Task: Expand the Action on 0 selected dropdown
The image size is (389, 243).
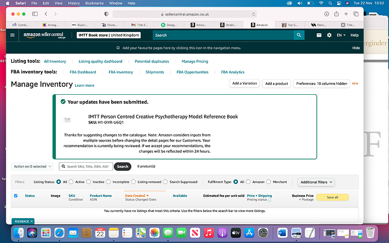Action: [x=32, y=166]
